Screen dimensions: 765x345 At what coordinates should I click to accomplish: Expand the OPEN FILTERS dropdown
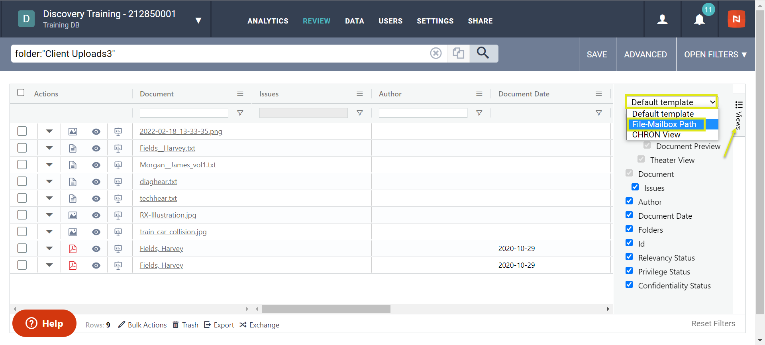[716, 55]
